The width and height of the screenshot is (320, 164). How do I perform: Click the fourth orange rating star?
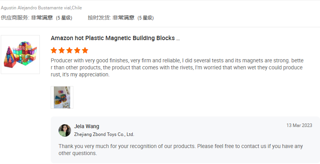click(77, 50)
